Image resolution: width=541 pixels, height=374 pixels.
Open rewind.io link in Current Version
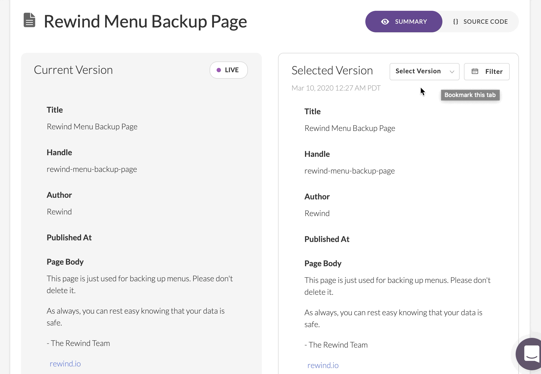coord(65,364)
